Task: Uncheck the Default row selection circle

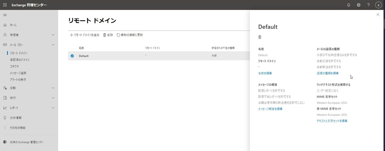Action: click(72, 56)
